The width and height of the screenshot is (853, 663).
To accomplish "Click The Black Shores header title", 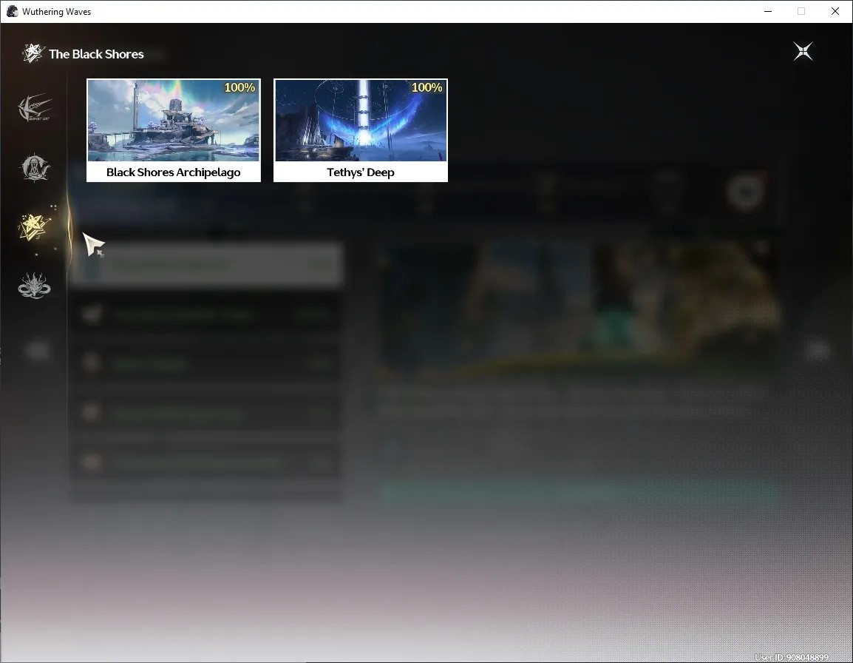I will click(96, 54).
